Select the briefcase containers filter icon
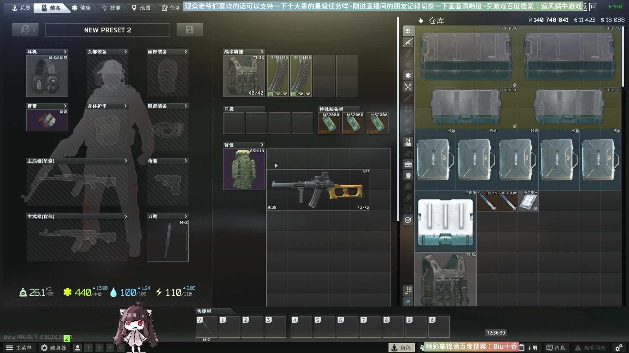 point(408,164)
